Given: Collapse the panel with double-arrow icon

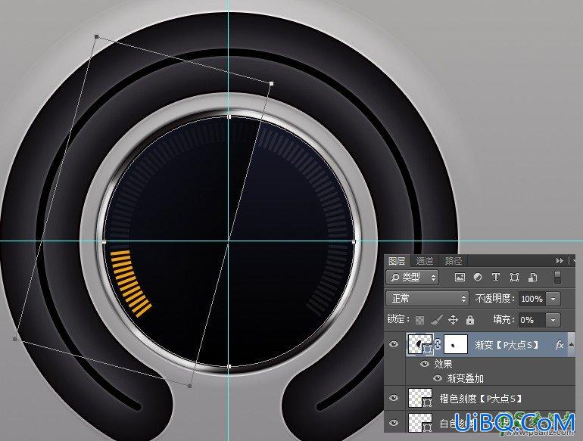Looking at the screenshot, I should tap(560, 261).
